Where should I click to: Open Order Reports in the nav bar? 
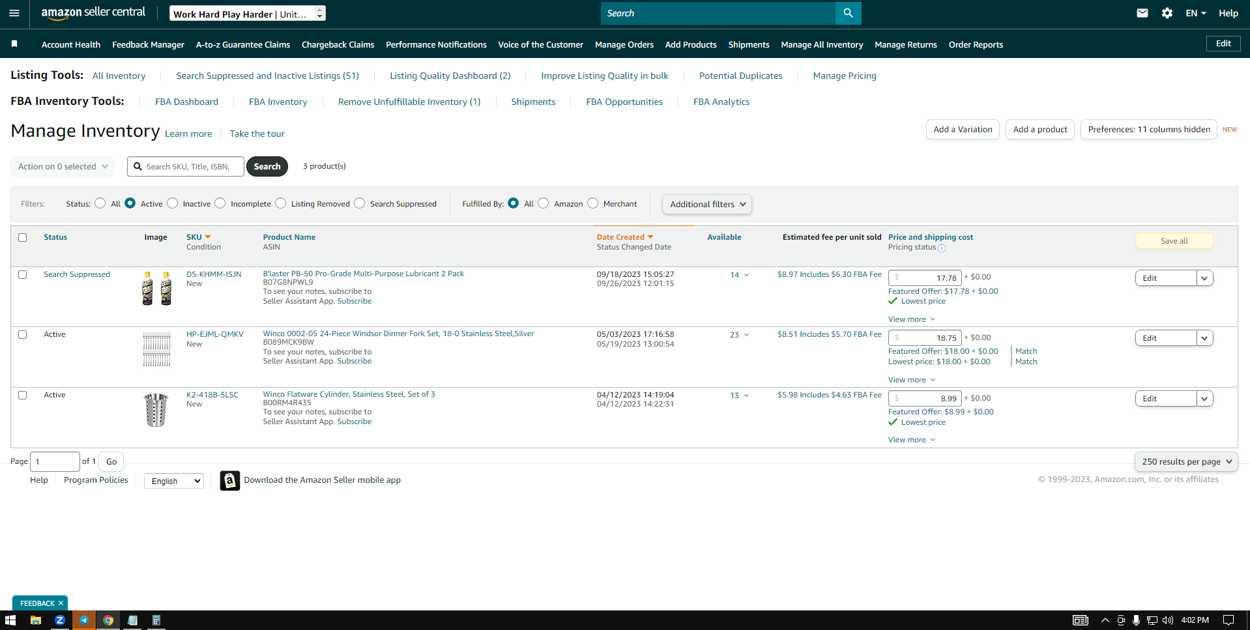(x=976, y=44)
